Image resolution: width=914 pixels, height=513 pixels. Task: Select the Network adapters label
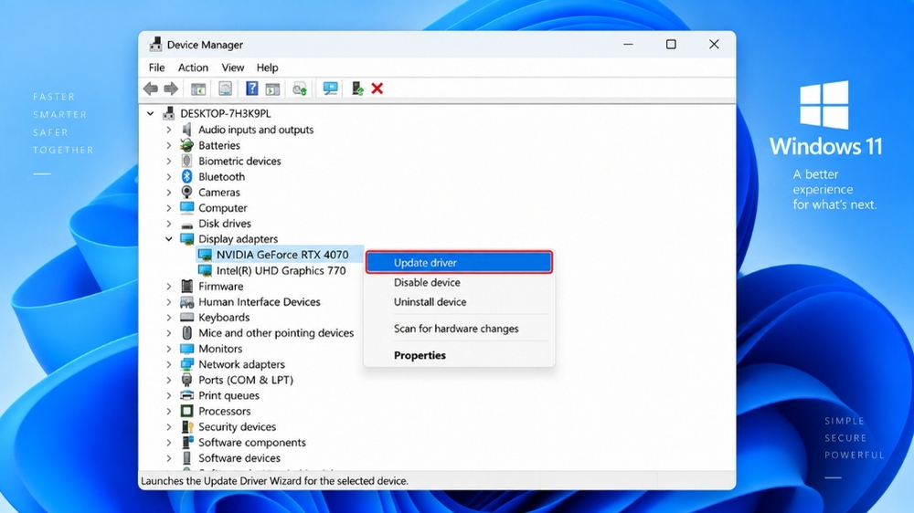point(241,364)
